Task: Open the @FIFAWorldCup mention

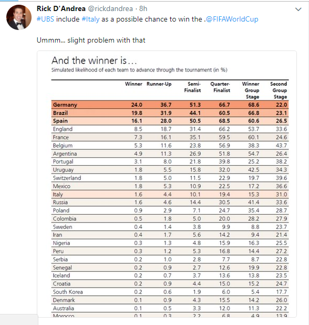Action: point(232,19)
